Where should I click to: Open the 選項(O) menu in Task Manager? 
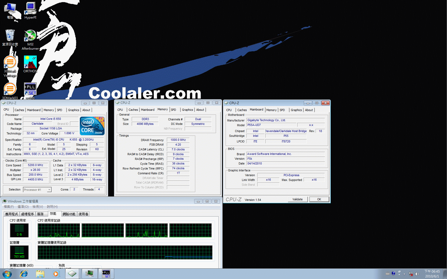pos(23,207)
